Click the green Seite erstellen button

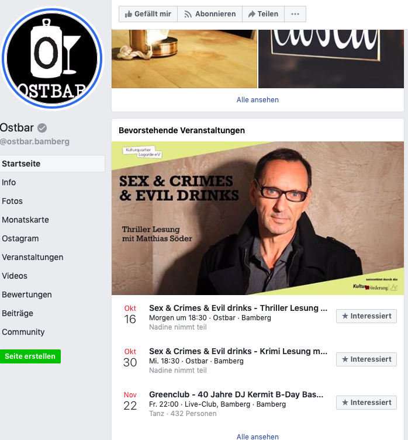click(x=30, y=356)
